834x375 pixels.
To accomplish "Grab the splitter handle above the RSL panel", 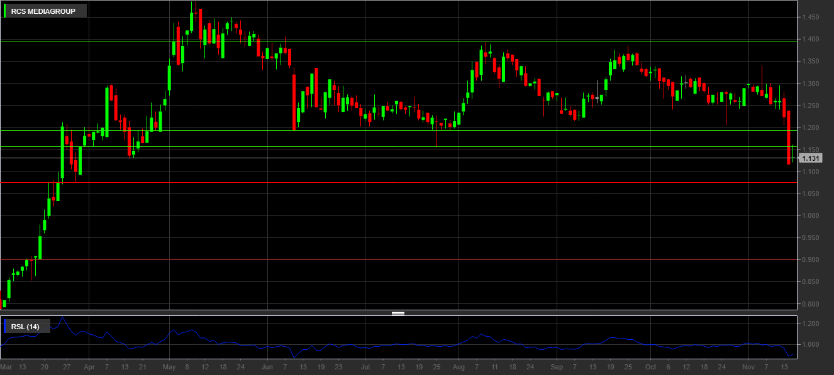I will 398,313.
